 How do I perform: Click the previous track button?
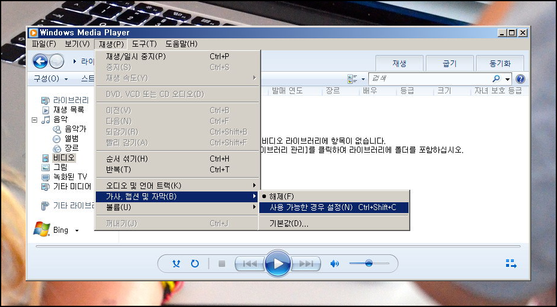pyautogui.click(x=250, y=264)
